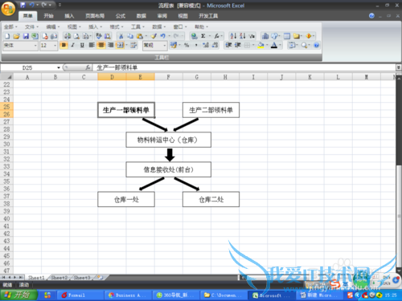This screenshot has height=301, width=402.
Task: Click the Select All corner button
Action: click(x=7, y=77)
